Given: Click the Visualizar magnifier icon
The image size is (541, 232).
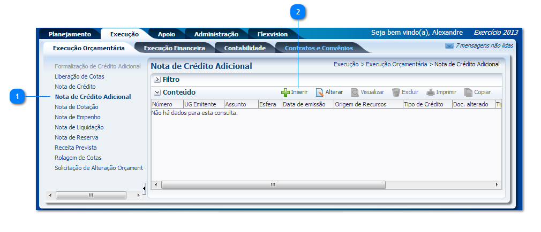Looking at the screenshot, I should click(355, 92).
